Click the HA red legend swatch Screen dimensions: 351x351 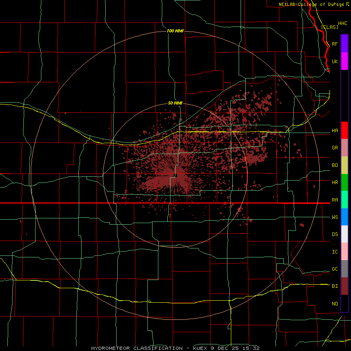tap(344, 130)
